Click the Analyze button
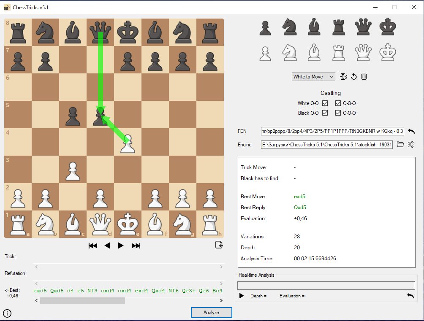The image size is (424, 321). pyautogui.click(x=211, y=313)
